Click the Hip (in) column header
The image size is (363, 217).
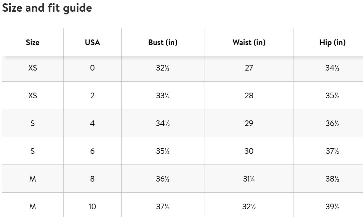point(332,42)
